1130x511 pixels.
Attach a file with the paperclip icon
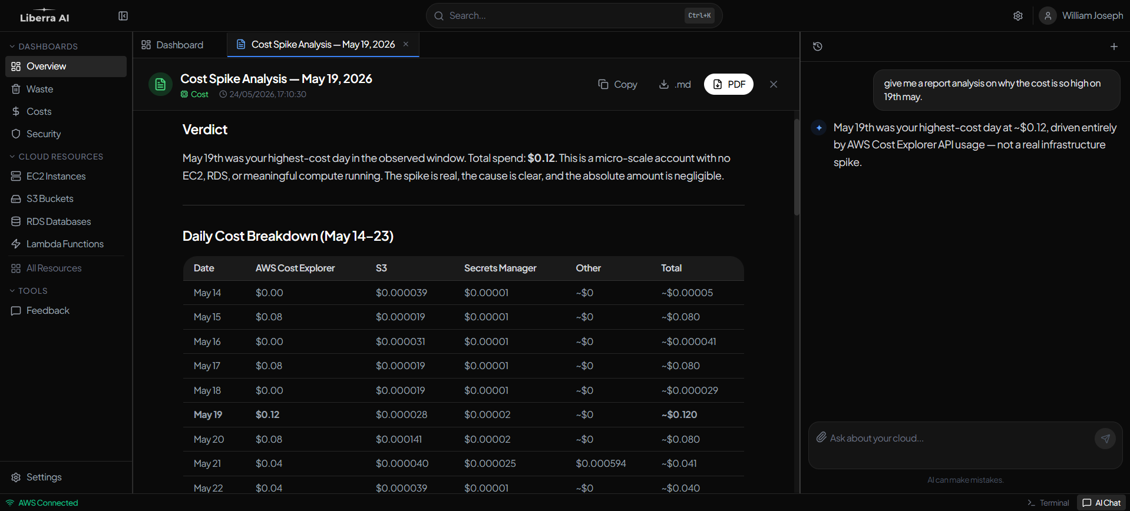click(821, 437)
